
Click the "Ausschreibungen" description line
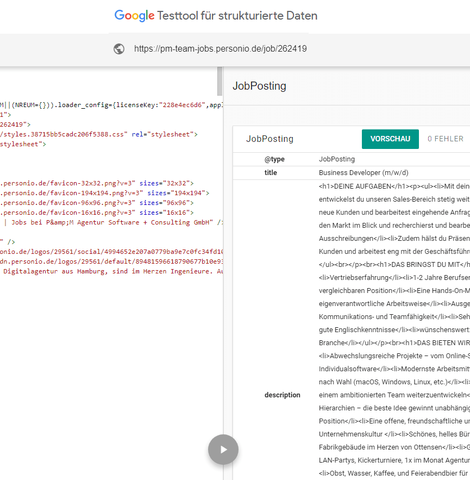pos(394,239)
